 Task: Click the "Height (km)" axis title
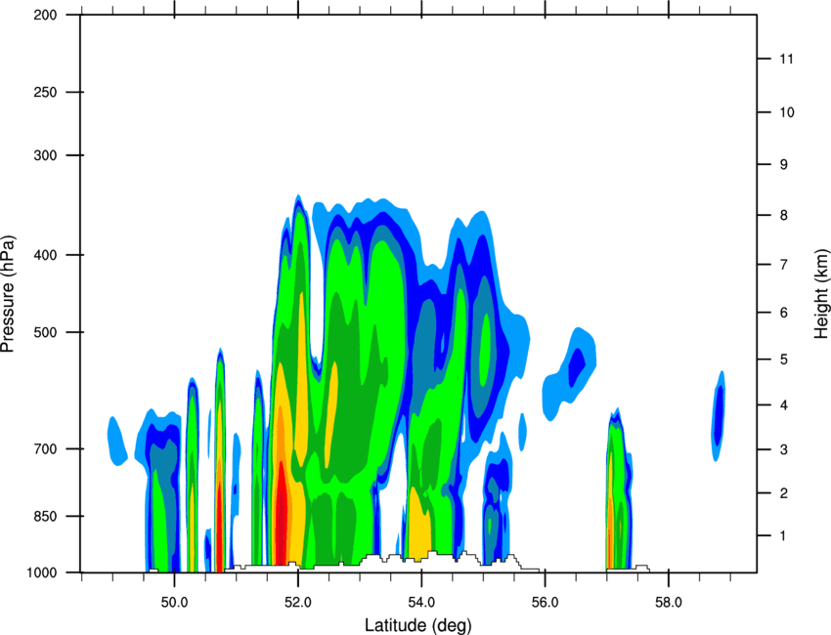(x=821, y=294)
